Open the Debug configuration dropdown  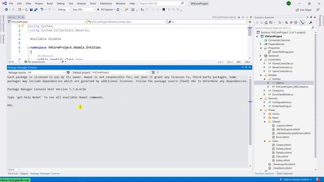(64, 10)
